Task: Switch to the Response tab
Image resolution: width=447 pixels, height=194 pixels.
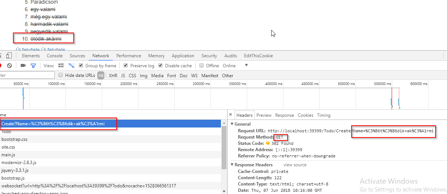Action: [284, 115]
